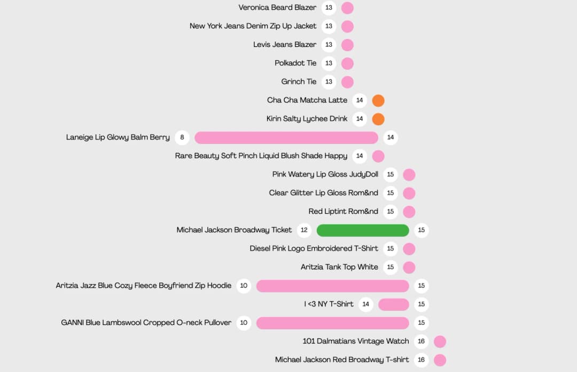Click the 16 badge for Michael Jackson Red T-shirt
This screenshot has height=372, width=577.
click(x=422, y=360)
